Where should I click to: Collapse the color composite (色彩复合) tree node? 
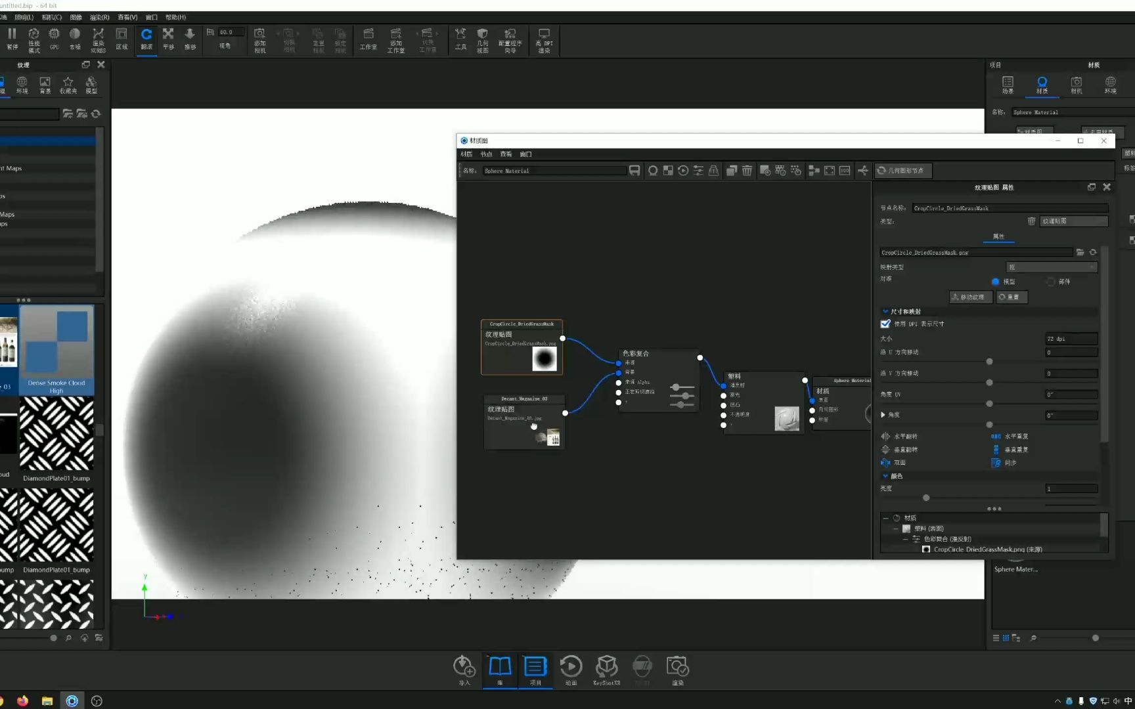905,539
